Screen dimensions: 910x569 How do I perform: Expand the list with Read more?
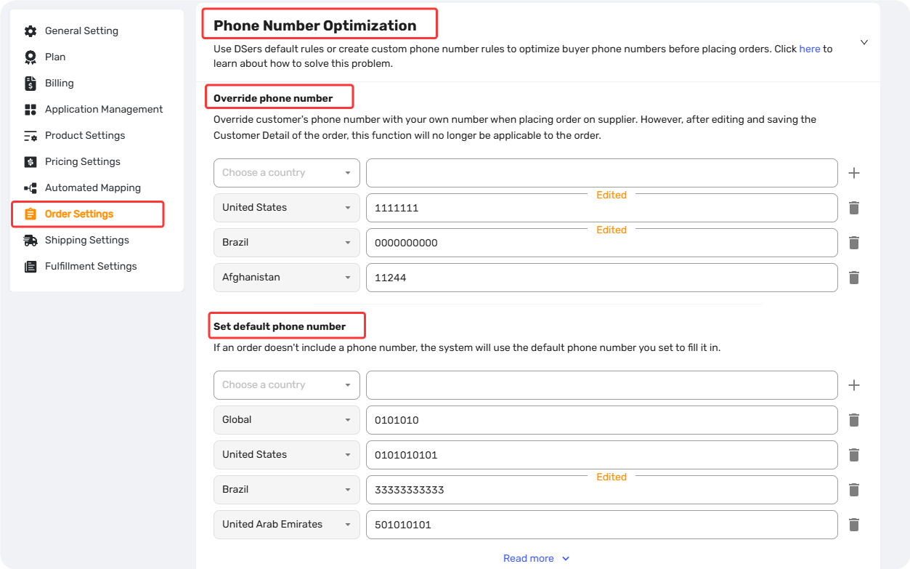tap(537, 559)
